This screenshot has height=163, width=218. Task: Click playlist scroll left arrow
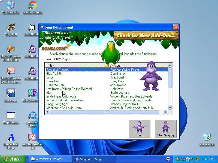47,112
